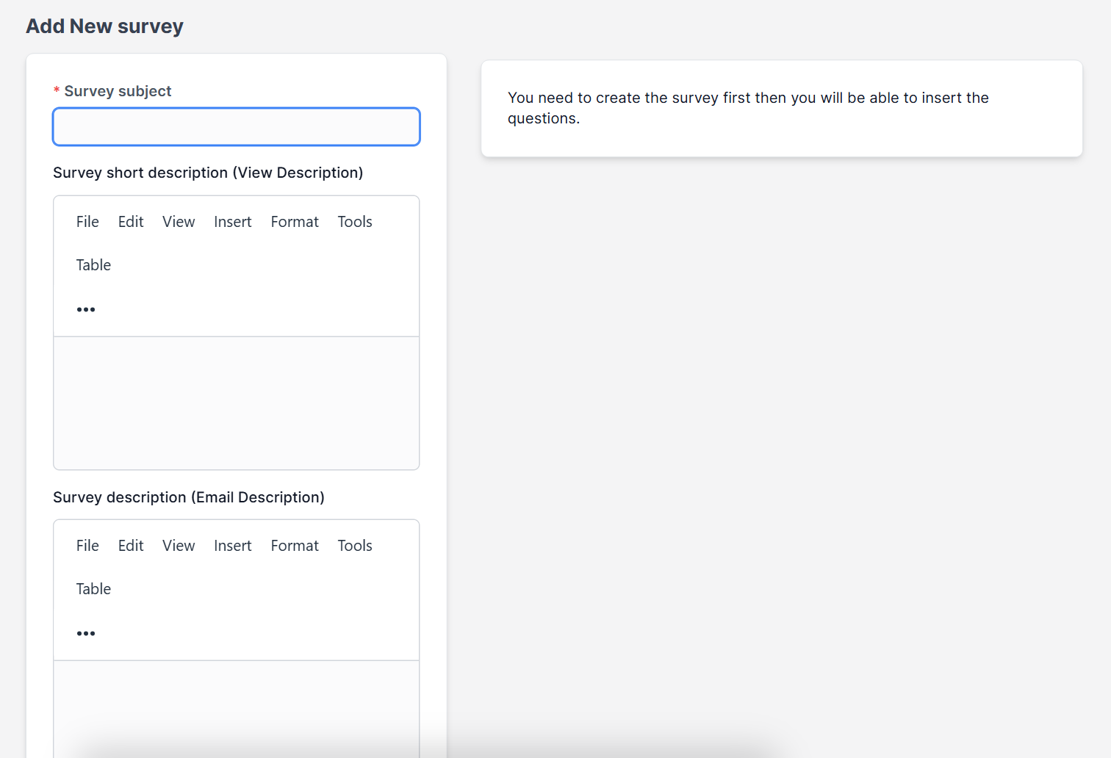Open View menu in Email Description editor
1111x758 pixels.
[179, 546]
